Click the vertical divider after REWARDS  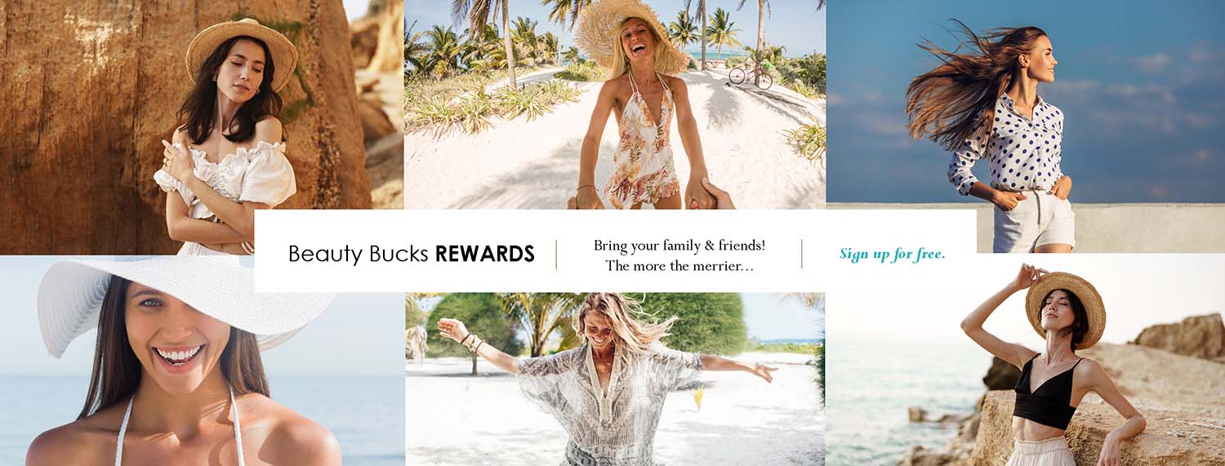coord(556,254)
